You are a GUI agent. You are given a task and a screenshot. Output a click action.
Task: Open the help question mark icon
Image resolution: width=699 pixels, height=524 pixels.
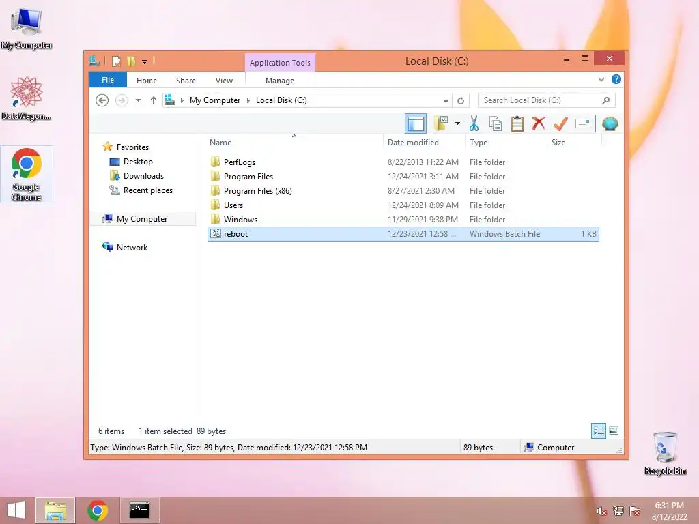[616, 79]
